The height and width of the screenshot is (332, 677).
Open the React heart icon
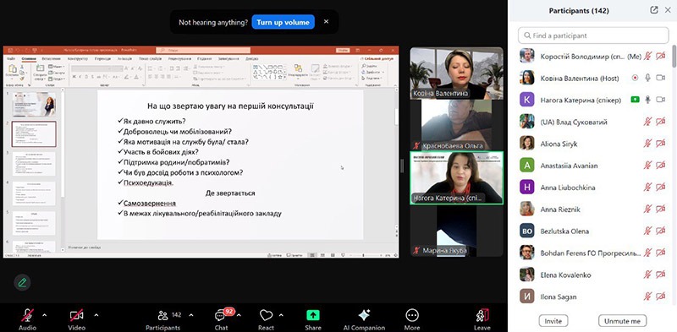(x=266, y=316)
